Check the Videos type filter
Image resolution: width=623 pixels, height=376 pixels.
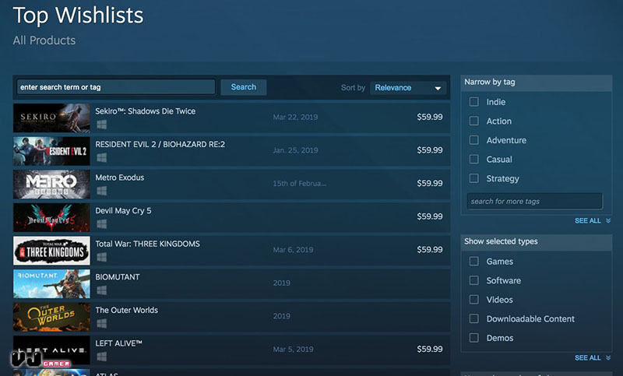[x=474, y=300]
